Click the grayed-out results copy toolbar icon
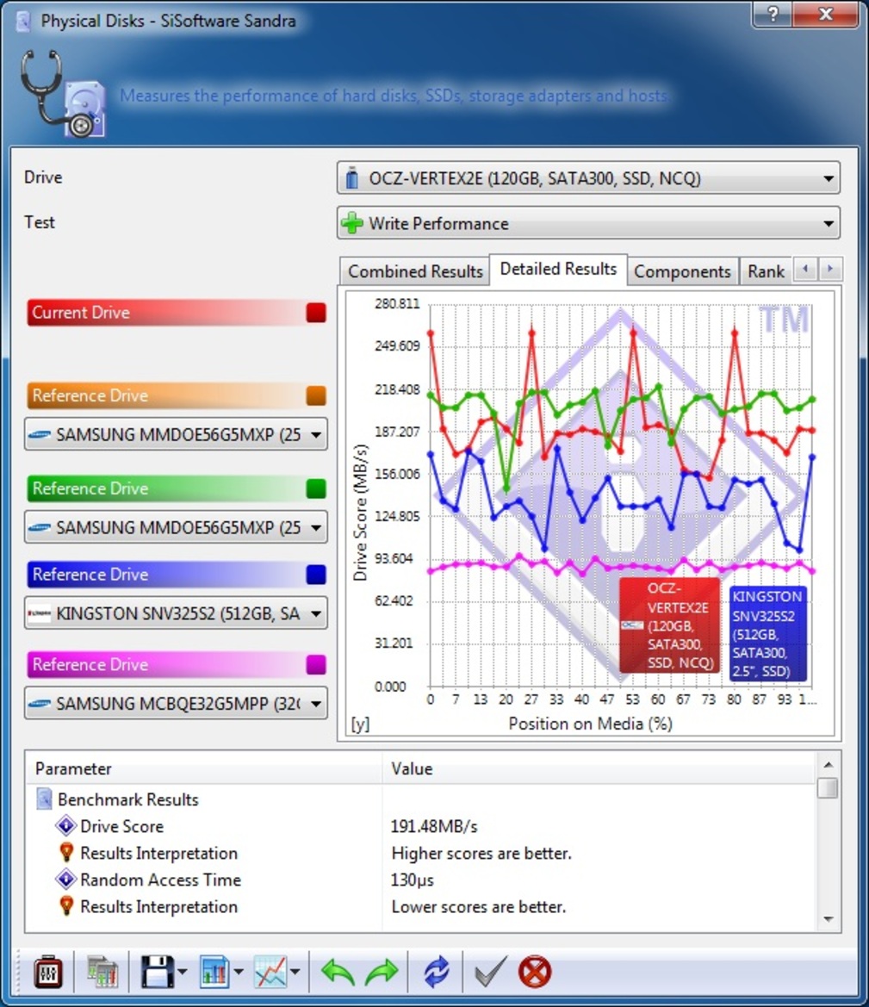Viewport: 869px width, 1007px height. point(102,972)
